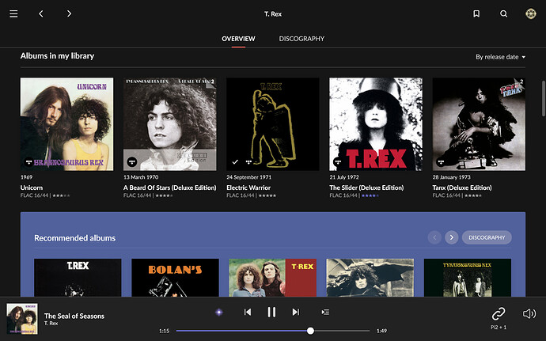
Task: Click the 1:49 track duration text
Action: pyautogui.click(x=381, y=331)
